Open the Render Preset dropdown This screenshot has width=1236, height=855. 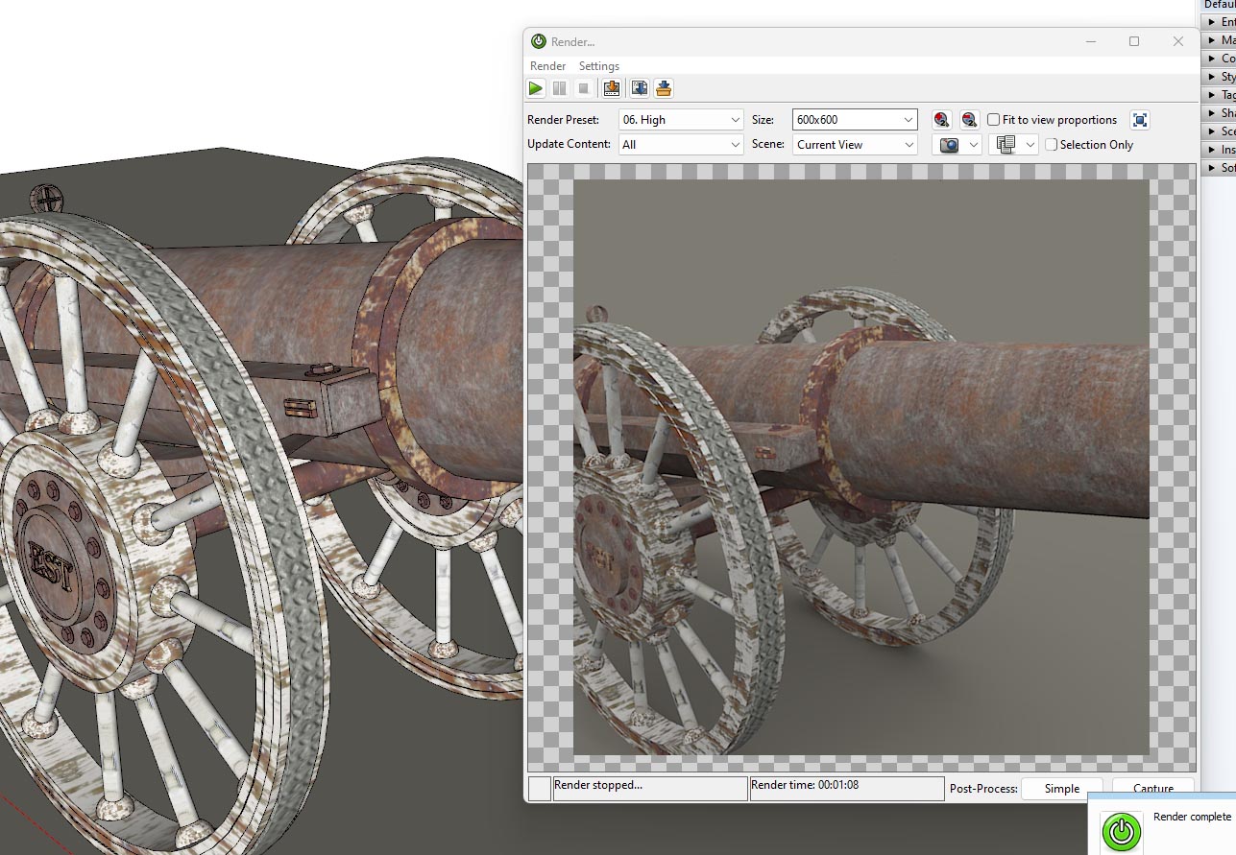click(x=681, y=120)
